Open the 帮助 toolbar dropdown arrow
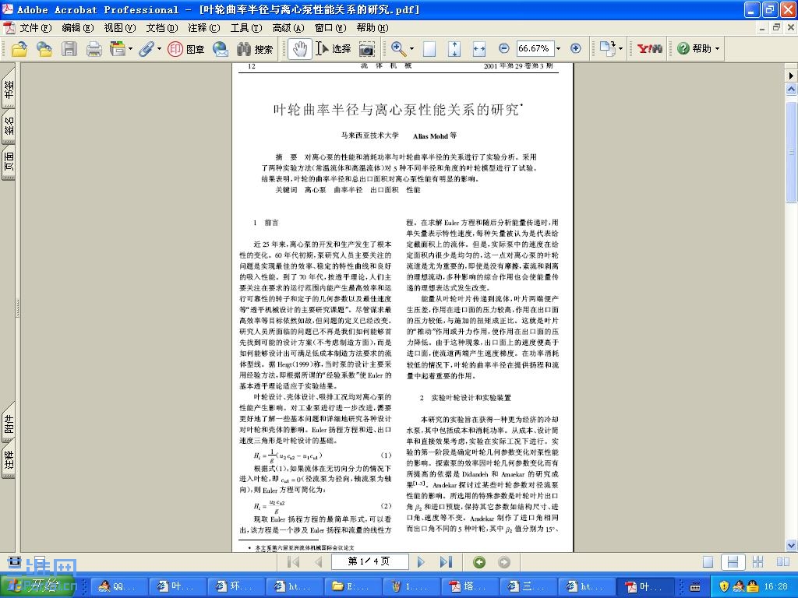 click(718, 49)
